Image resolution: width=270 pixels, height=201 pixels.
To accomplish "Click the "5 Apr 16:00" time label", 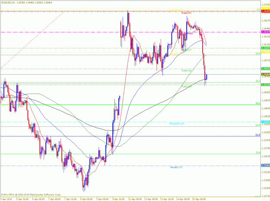I will coord(22,199).
